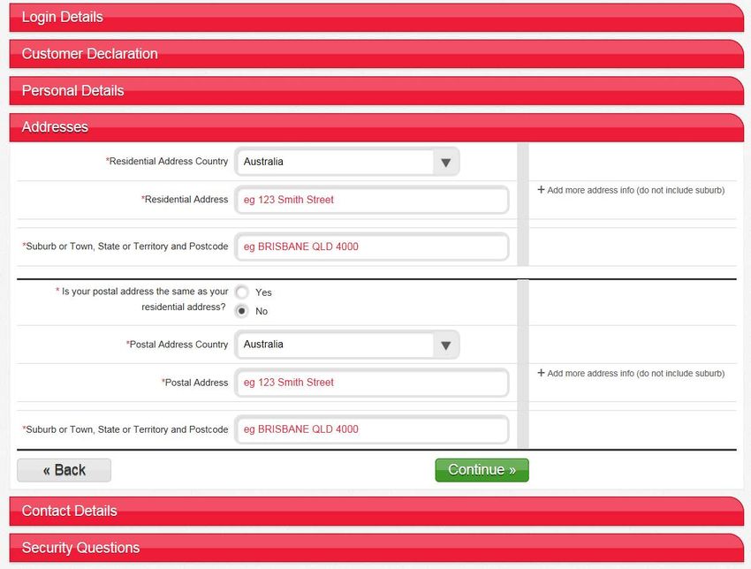The width and height of the screenshot is (751, 569).
Task: Click the Residential Address label text
Action: point(185,200)
